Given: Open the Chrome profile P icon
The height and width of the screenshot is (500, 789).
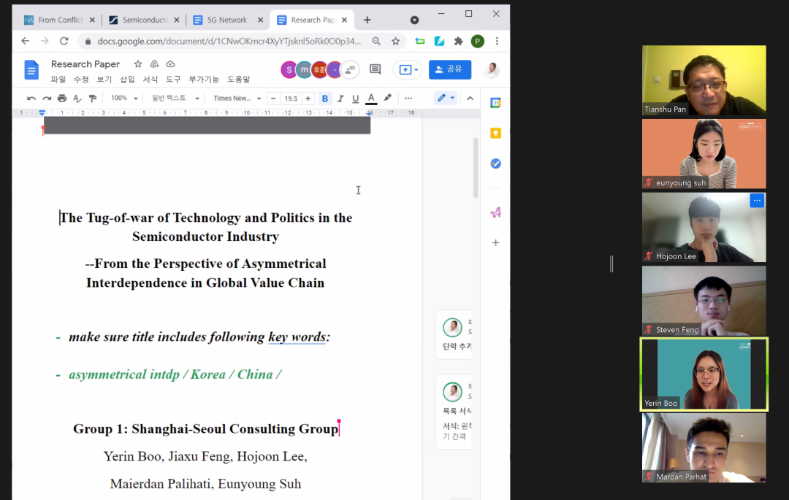Looking at the screenshot, I should pyautogui.click(x=478, y=41).
